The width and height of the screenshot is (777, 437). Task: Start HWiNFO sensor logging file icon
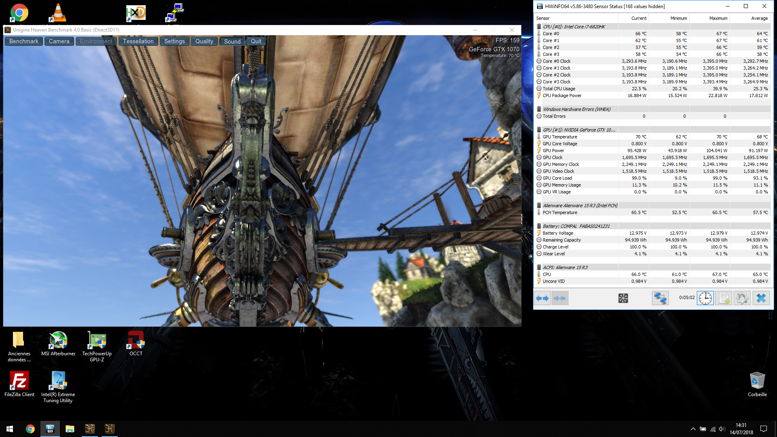724,298
